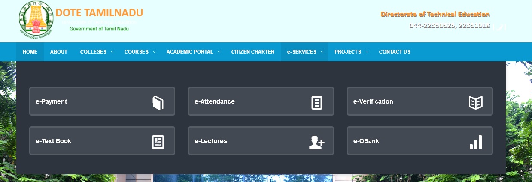The height and width of the screenshot is (182, 532).
Task: Open the e-QBank service link
Action: [x=420, y=141]
